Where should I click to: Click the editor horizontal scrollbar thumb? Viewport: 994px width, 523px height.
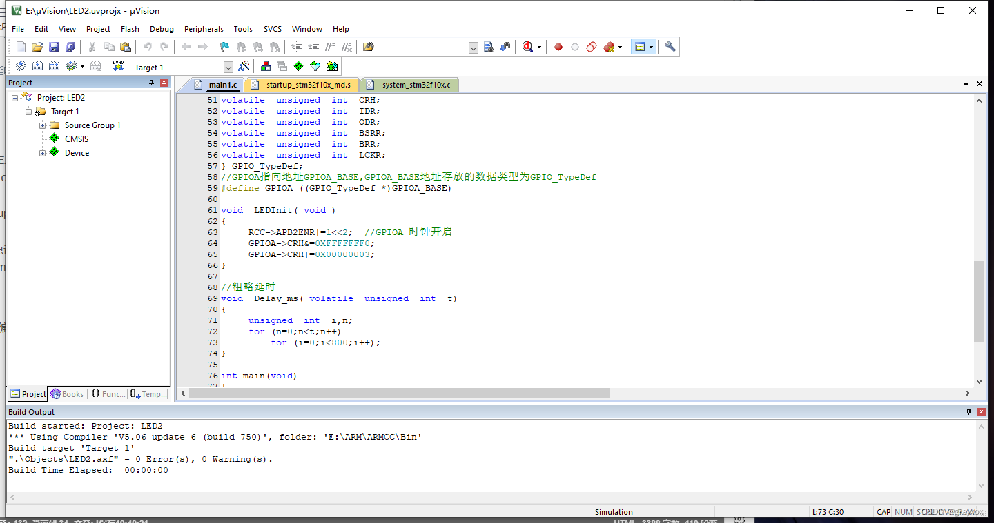399,393
